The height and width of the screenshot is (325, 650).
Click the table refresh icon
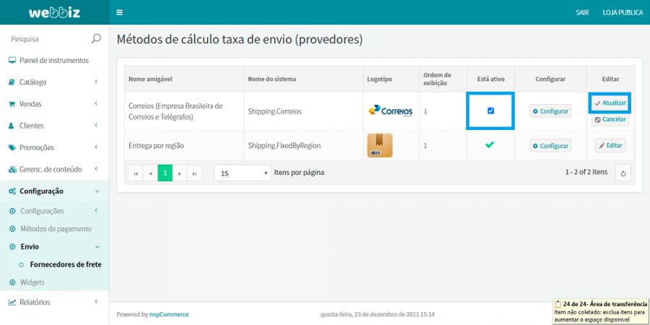pos(623,173)
